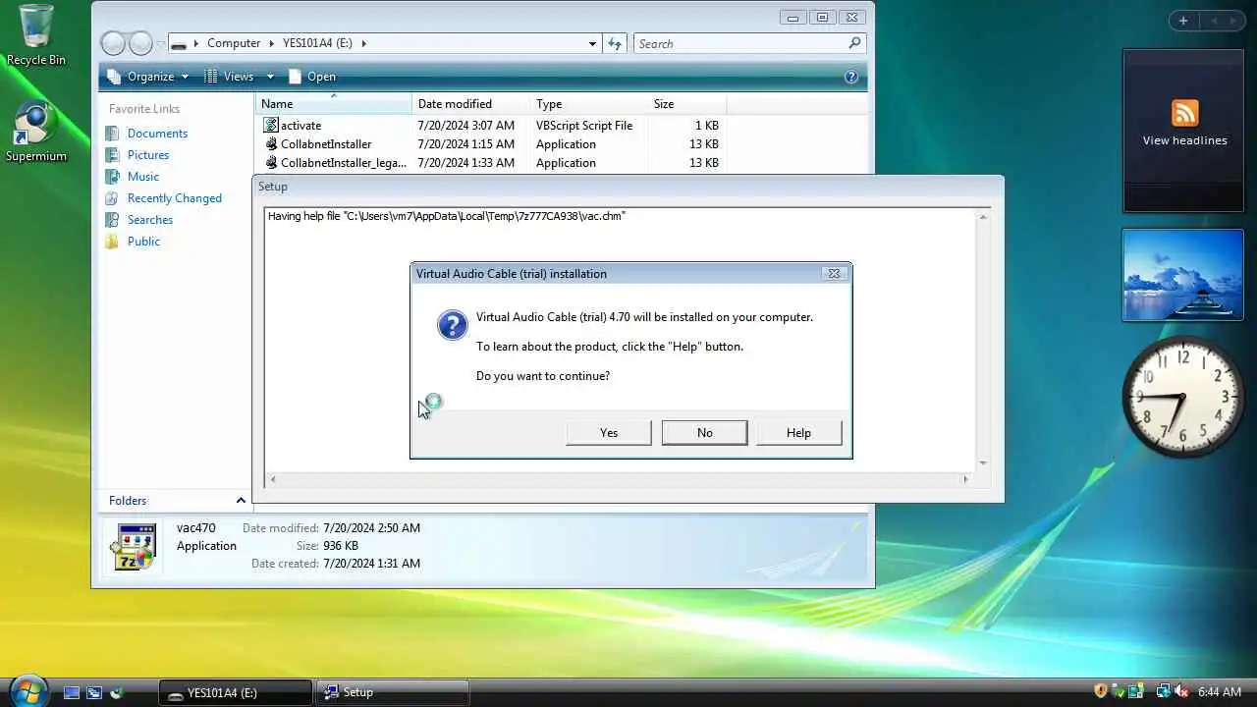Click Computer in the address breadcrumb

[234, 43]
